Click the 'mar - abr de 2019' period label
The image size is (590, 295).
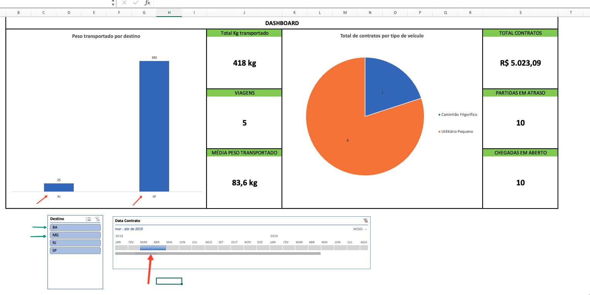(x=129, y=229)
